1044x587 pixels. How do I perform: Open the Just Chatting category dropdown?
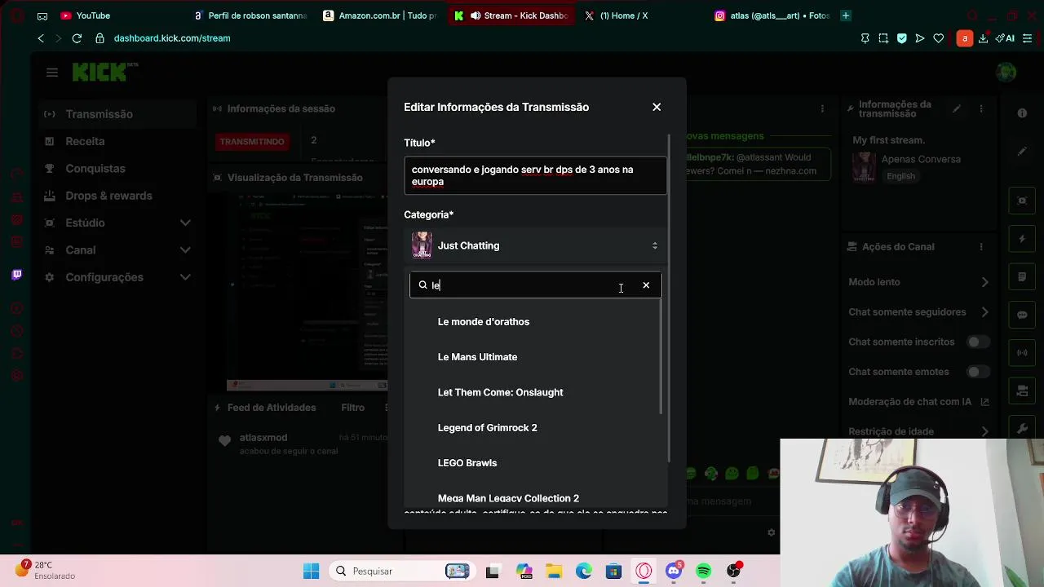tap(535, 245)
